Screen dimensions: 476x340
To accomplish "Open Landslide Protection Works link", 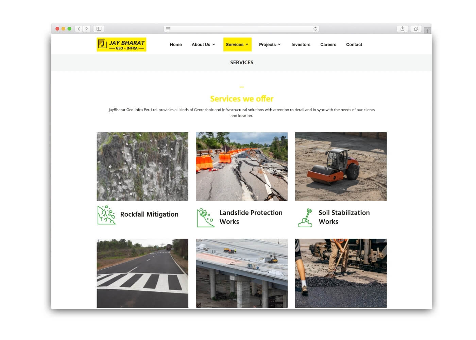I will tap(251, 217).
